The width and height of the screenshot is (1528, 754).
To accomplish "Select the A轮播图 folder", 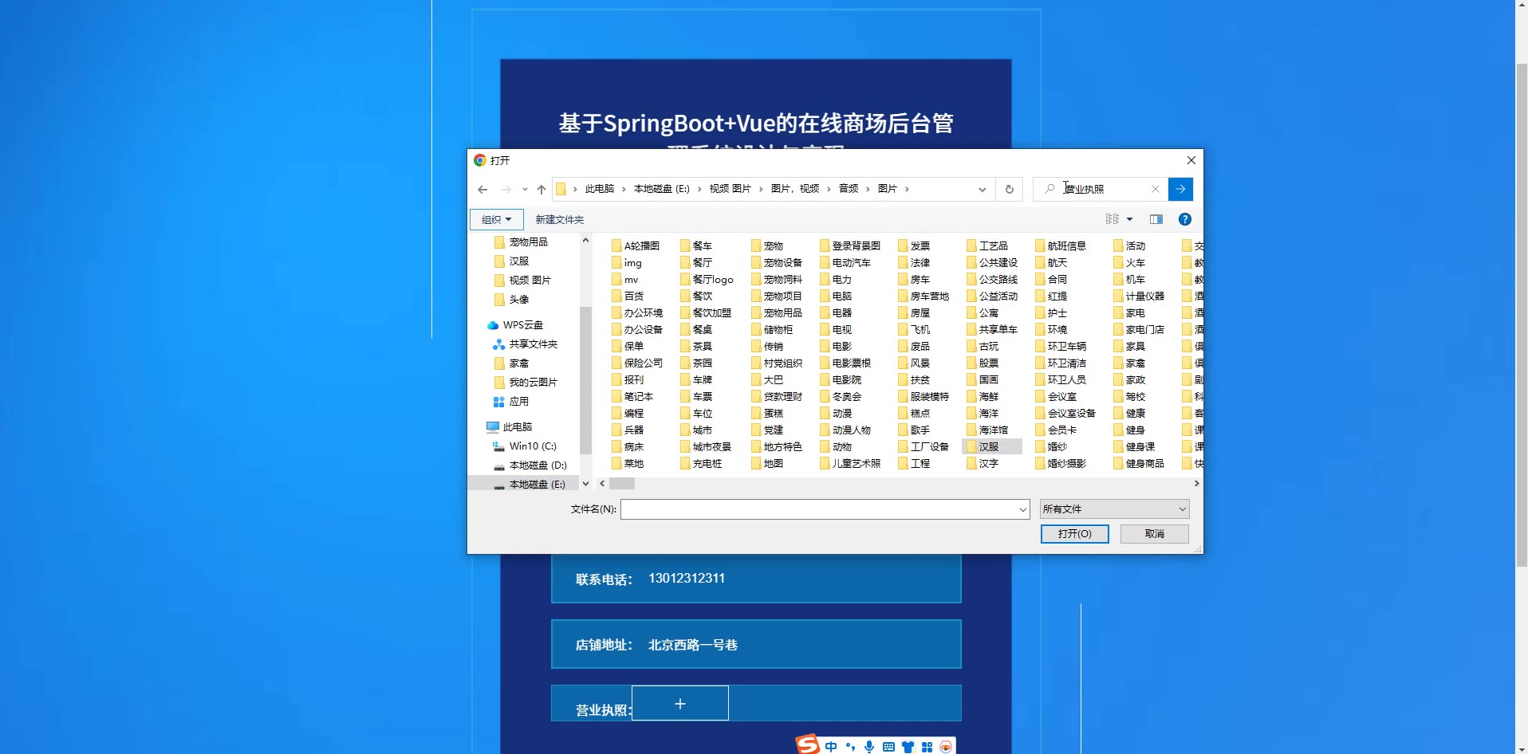I will point(636,246).
